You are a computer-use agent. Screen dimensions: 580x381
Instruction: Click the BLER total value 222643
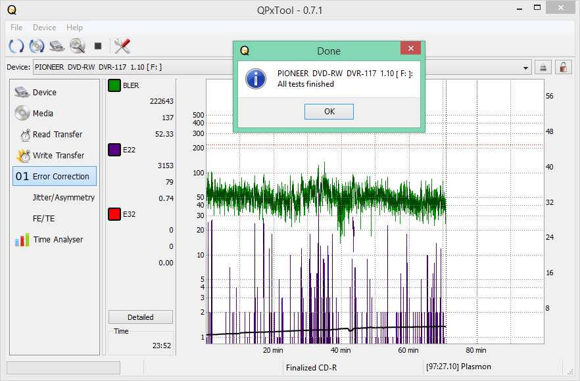[162, 101]
